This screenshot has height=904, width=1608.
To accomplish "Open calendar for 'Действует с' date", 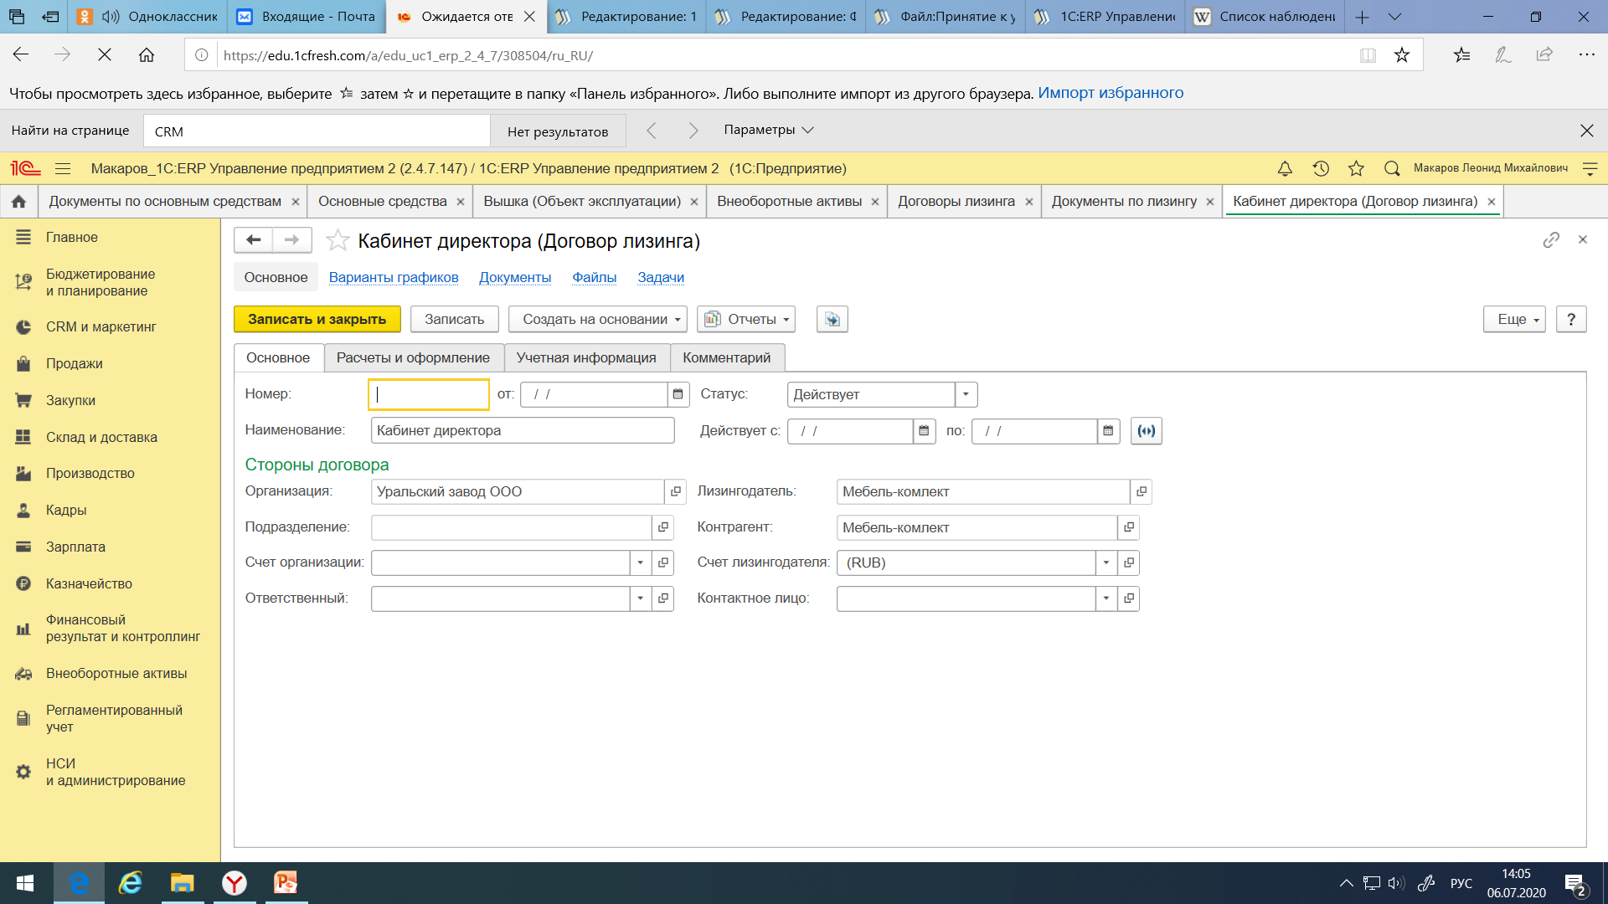I will coord(924,431).
